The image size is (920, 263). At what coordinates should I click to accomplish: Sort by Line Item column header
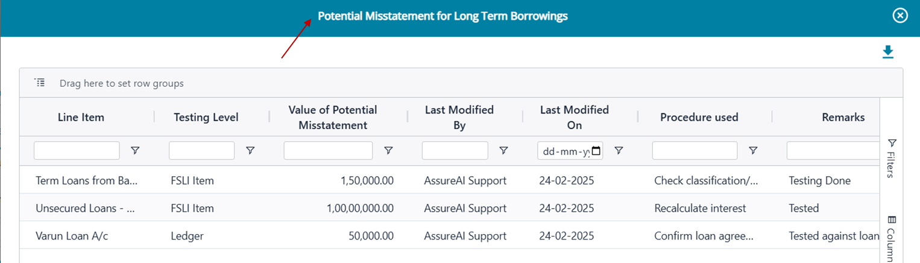coord(81,117)
